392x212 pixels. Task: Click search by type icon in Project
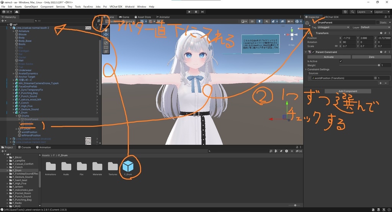(x=276, y=151)
